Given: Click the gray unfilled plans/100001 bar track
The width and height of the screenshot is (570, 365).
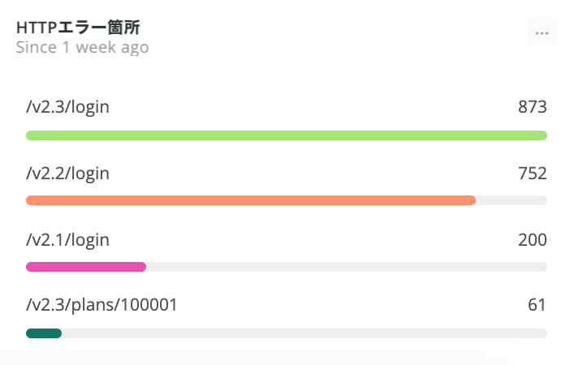Looking at the screenshot, I should point(304,333).
